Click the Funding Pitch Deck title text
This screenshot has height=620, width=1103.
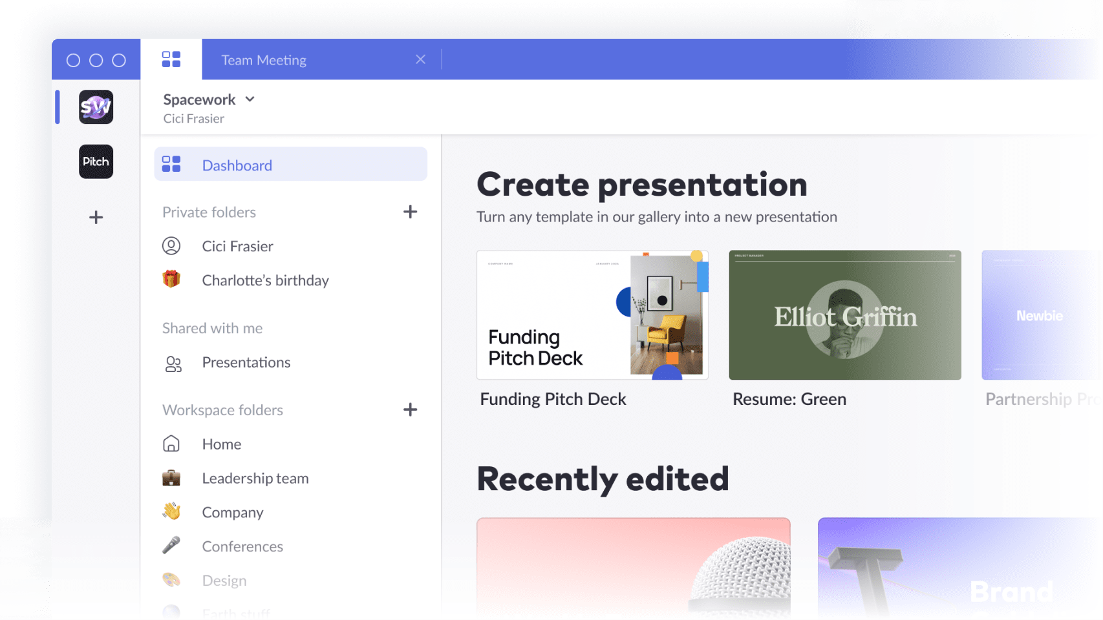click(553, 399)
